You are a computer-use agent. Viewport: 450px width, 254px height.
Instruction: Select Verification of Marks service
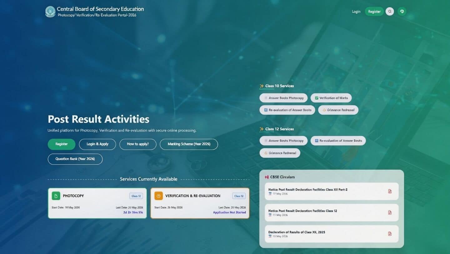(331, 98)
